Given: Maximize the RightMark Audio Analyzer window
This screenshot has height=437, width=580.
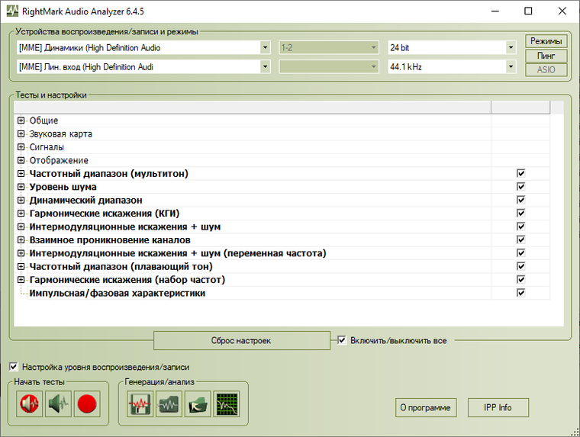Looking at the screenshot, I should [528, 11].
